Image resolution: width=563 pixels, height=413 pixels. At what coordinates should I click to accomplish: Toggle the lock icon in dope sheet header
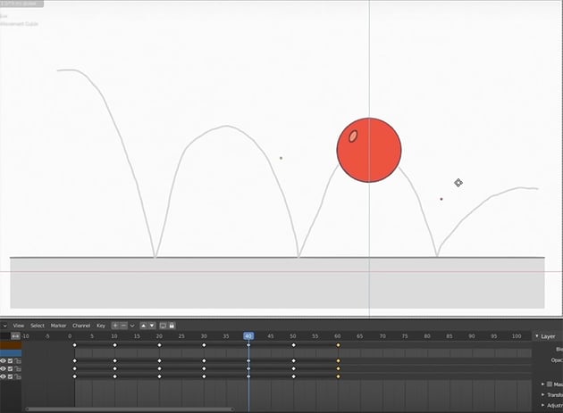coord(172,326)
